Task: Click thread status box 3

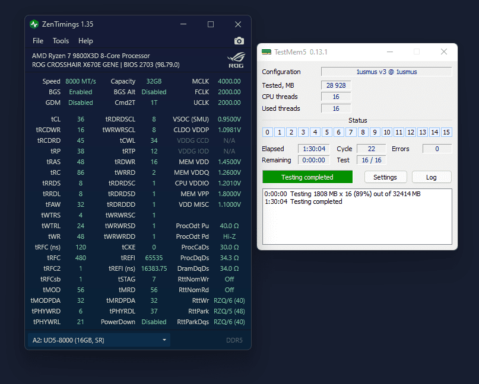Action: [x=303, y=132]
